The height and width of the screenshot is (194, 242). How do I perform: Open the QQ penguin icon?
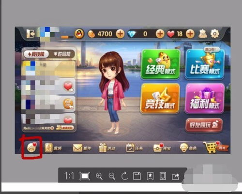(79, 34)
